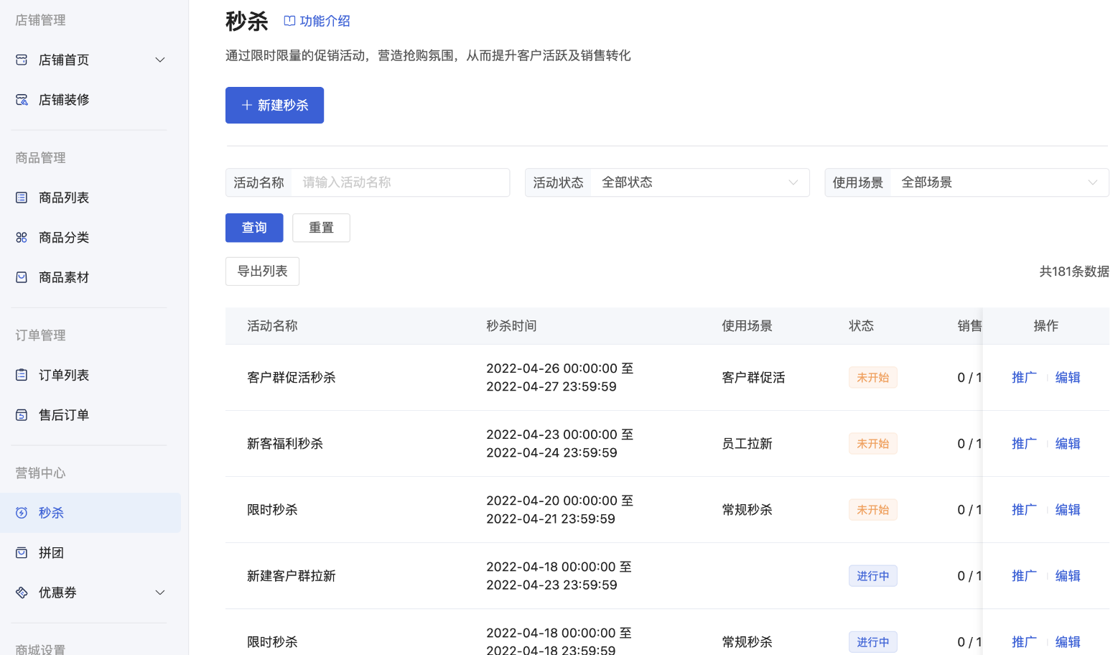This screenshot has width=1113, height=655.
Task: Click the 秒杀时间 column header
Action: click(x=511, y=326)
